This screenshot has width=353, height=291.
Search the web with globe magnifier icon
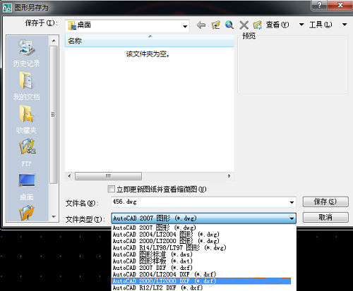[229, 25]
